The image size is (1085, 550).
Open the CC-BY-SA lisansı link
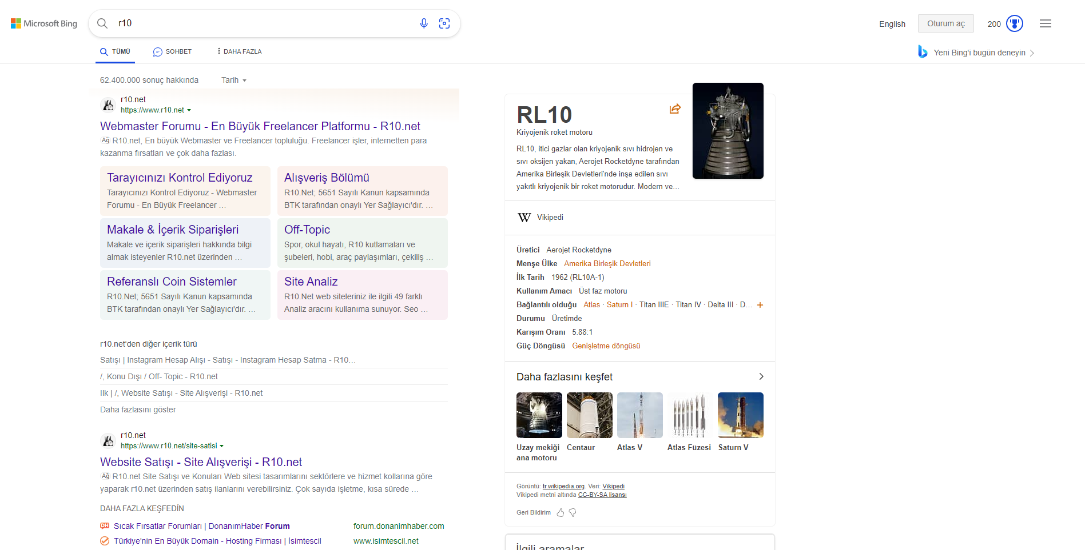tap(602, 495)
